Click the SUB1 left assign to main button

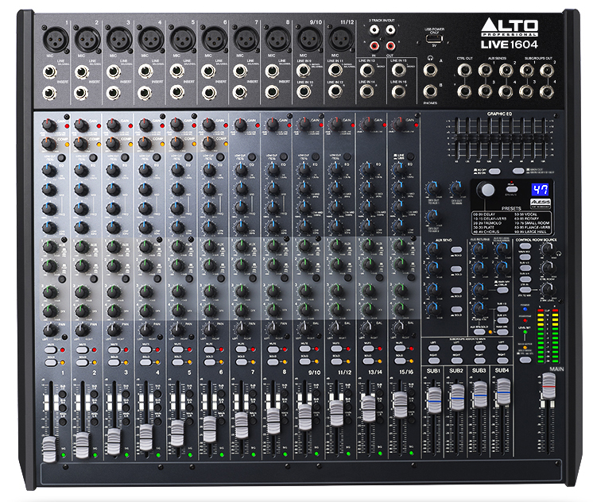tap(433, 348)
